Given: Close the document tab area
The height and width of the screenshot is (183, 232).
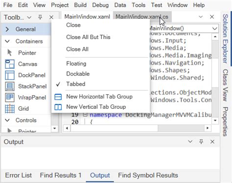Looking at the screenshot, I should 212,17.
